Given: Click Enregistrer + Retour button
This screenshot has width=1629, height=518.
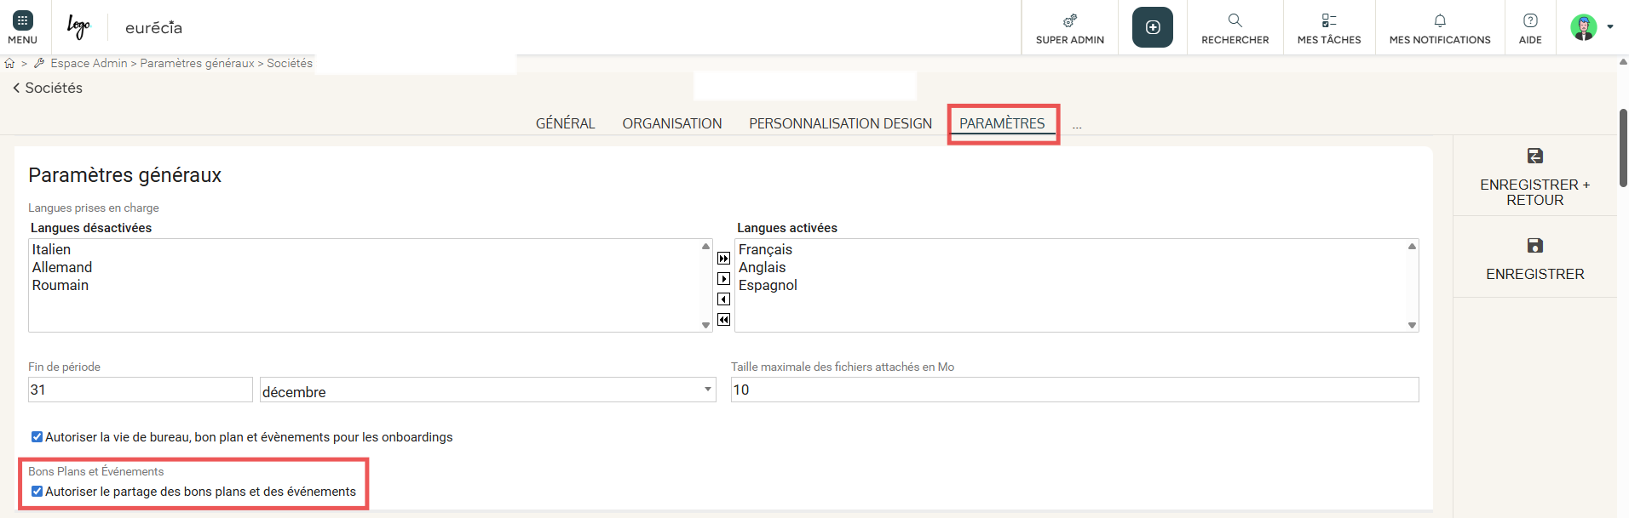Looking at the screenshot, I should pos(1534,178).
